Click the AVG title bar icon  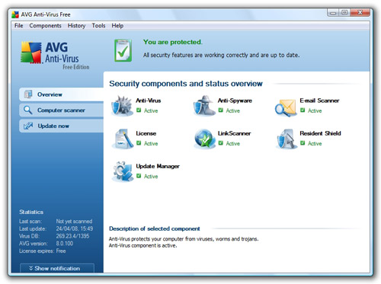[x=15, y=14]
